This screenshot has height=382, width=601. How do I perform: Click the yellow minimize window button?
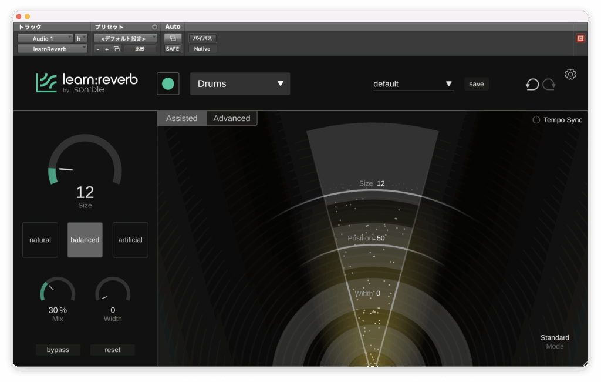tap(27, 16)
